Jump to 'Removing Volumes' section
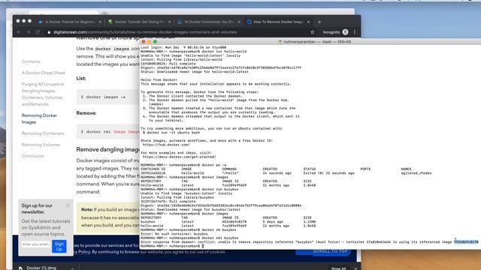Image resolution: width=481 pixels, height=270 pixels. pyautogui.click(x=41, y=145)
